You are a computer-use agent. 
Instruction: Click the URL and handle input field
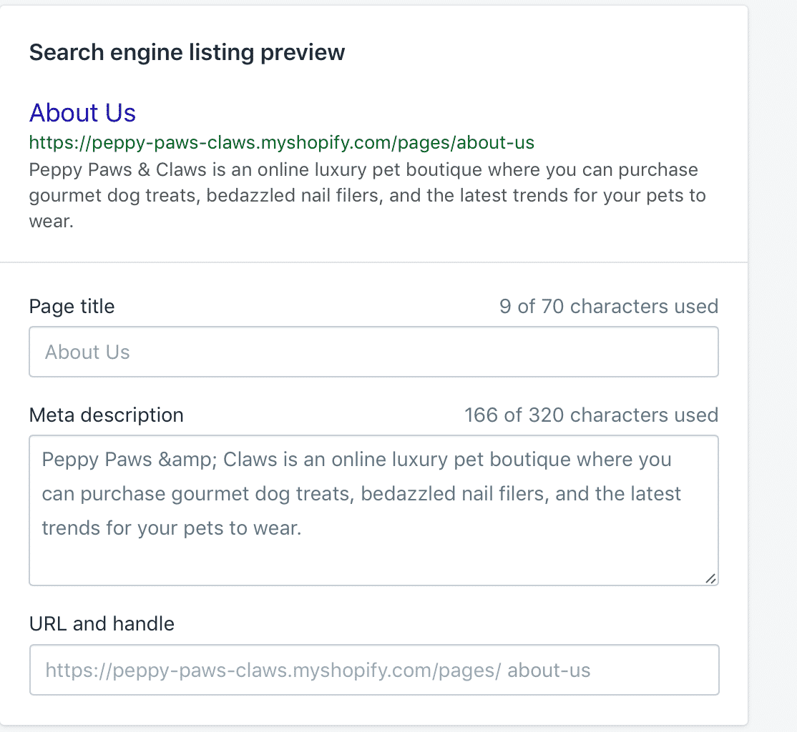coord(374,670)
